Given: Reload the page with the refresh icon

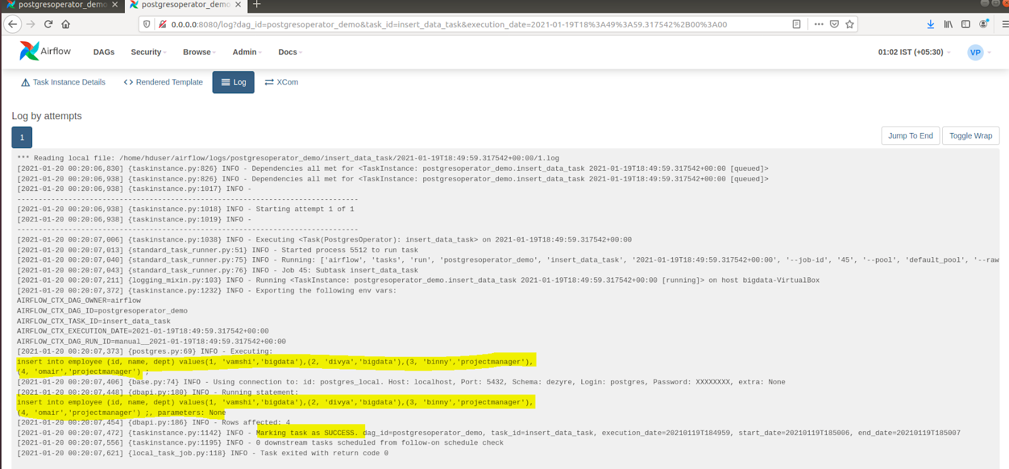Looking at the screenshot, I should coord(48,24).
